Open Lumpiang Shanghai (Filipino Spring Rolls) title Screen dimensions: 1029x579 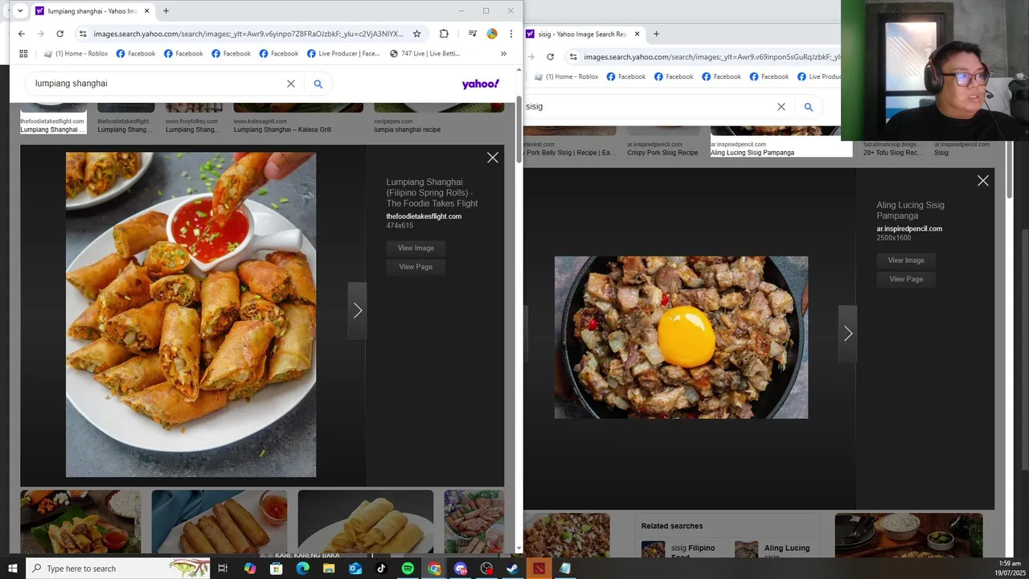click(432, 193)
